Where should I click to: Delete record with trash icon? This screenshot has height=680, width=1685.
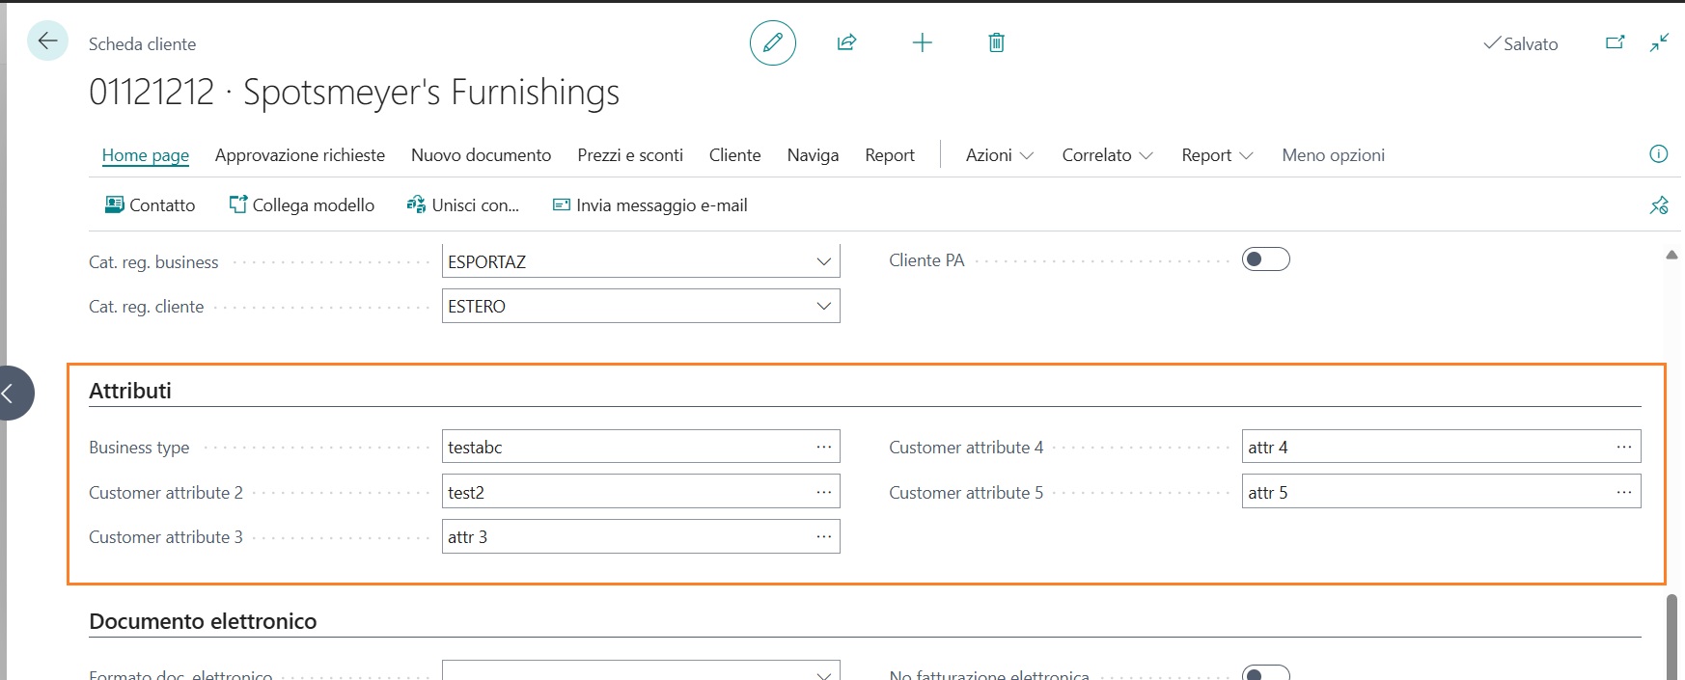pos(997,42)
